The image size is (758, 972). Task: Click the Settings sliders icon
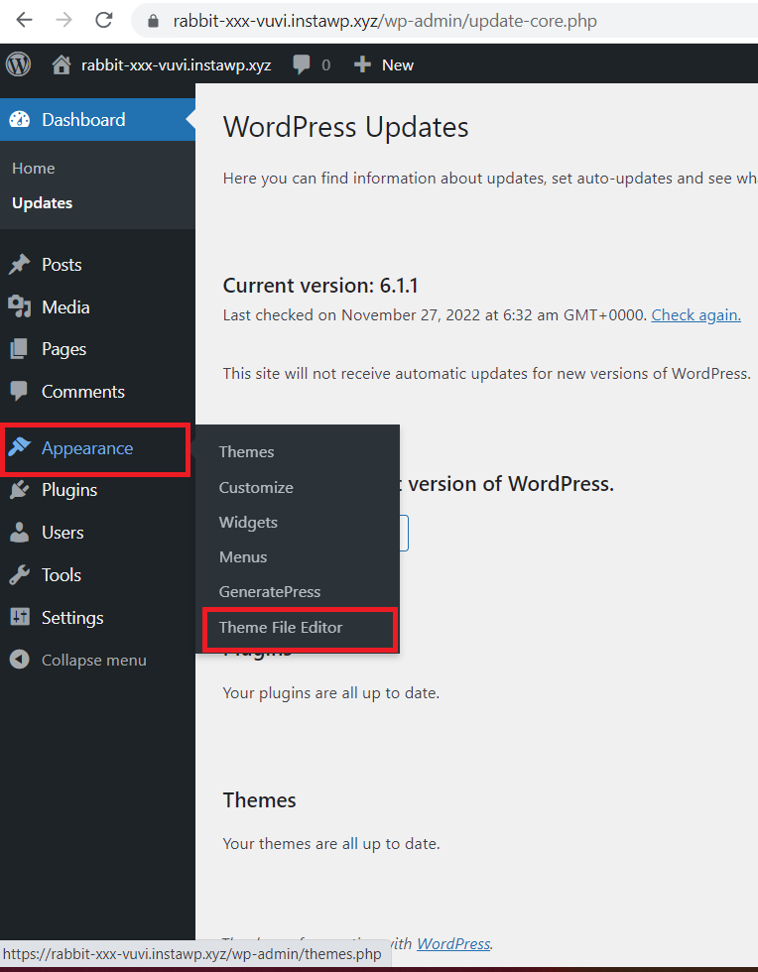pos(19,617)
